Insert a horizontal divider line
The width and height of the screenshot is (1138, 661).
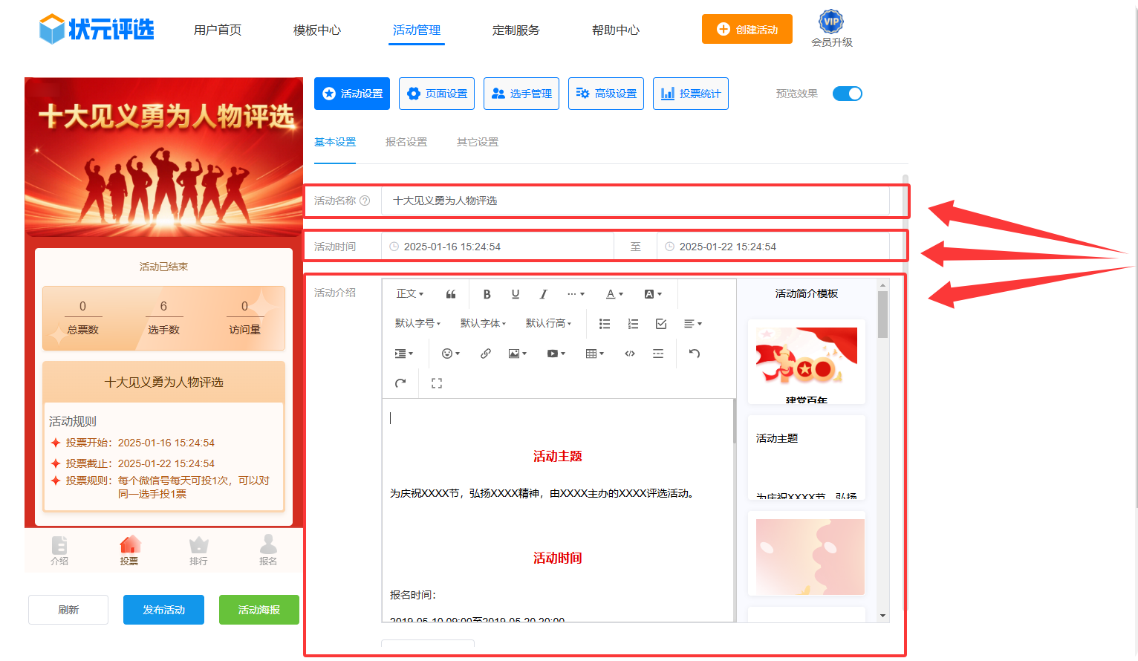pos(658,354)
